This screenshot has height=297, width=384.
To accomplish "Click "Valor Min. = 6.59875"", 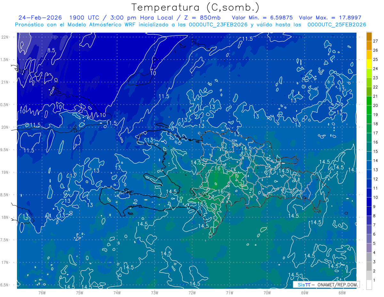I will click(x=262, y=18).
